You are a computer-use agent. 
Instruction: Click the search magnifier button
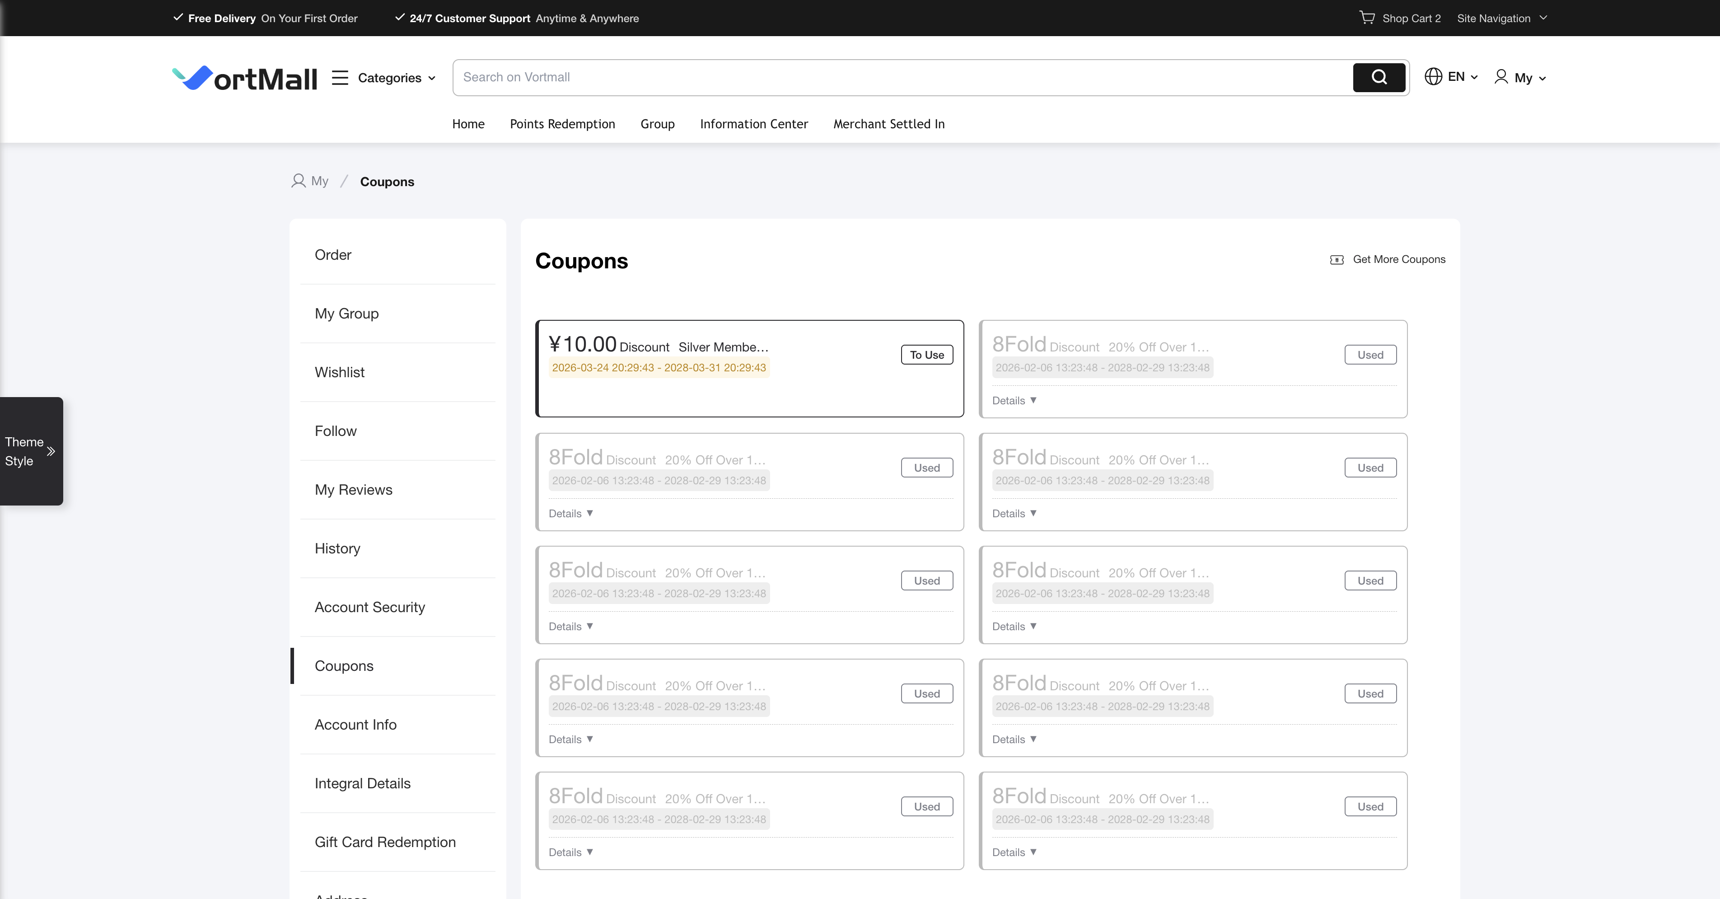1379,78
